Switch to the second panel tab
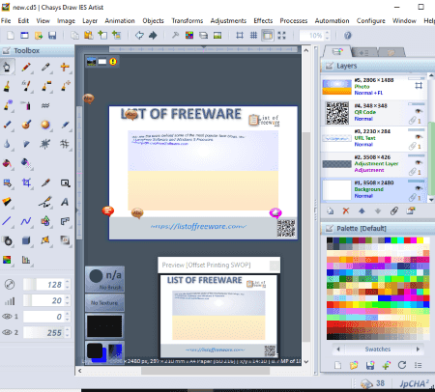This screenshot has width=435, height=392. [363, 52]
